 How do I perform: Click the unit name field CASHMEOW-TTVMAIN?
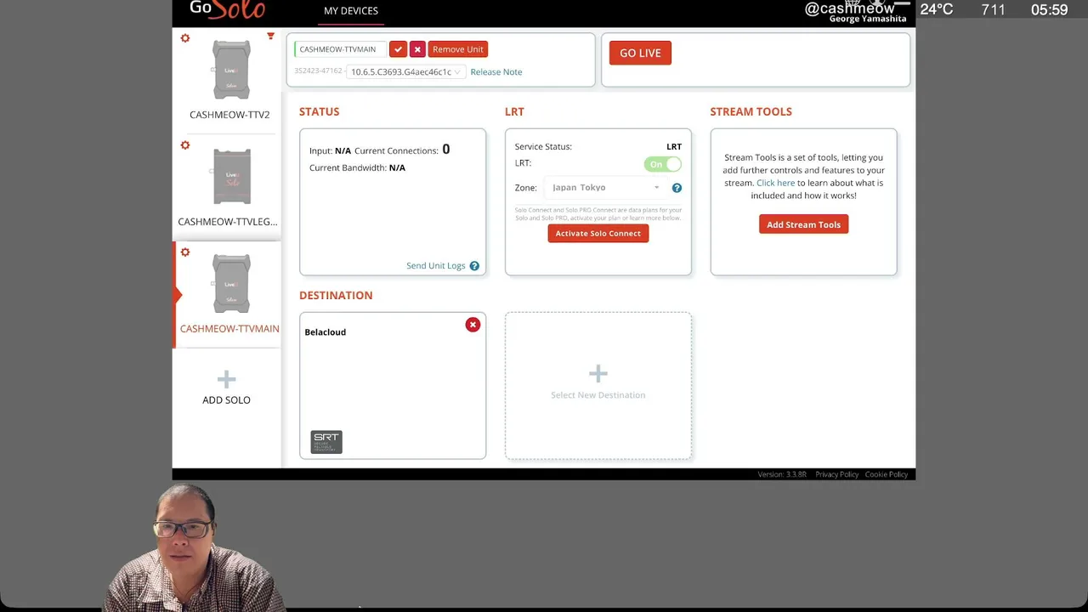point(340,49)
